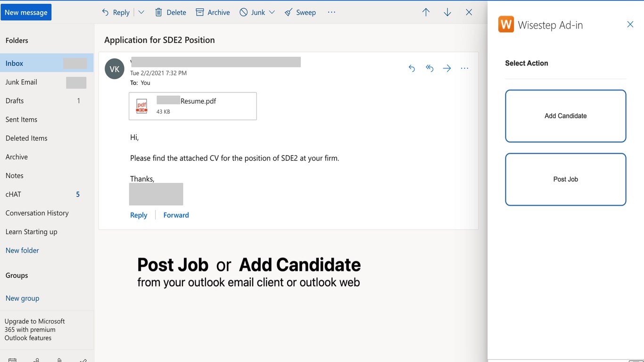Select the Sent Items folder

[x=21, y=119]
